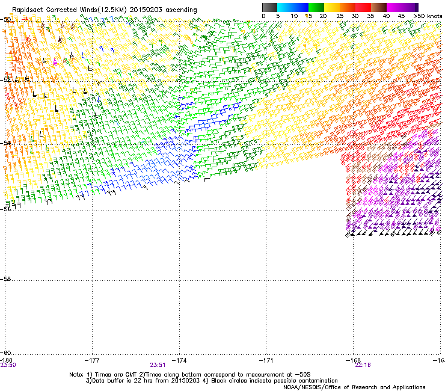Click the '-171' longitude label
This screenshot has width=445, height=391.
[266, 360]
